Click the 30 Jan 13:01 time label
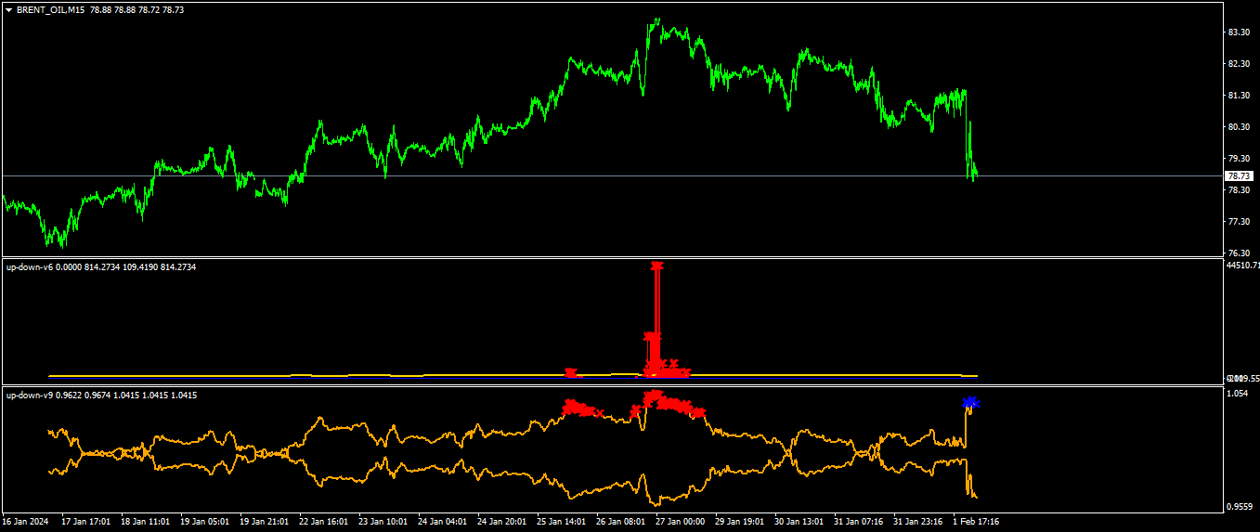The image size is (1260, 532). tap(799, 522)
